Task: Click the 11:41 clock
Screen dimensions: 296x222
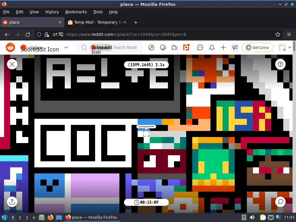Action: pyautogui.click(x=289, y=217)
